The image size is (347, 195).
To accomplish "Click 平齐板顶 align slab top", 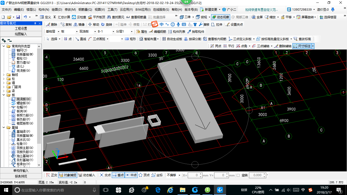I will [x=97, y=17].
